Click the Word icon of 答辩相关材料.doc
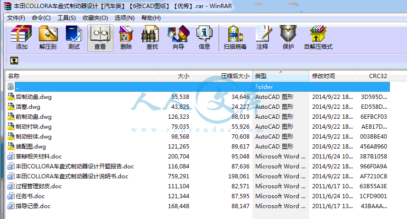This screenshot has width=407, height=219. [11, 156]
